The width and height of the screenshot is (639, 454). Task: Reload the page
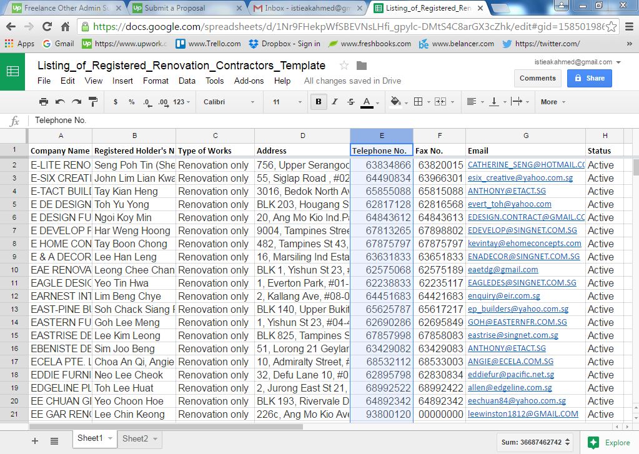point(47,27)
